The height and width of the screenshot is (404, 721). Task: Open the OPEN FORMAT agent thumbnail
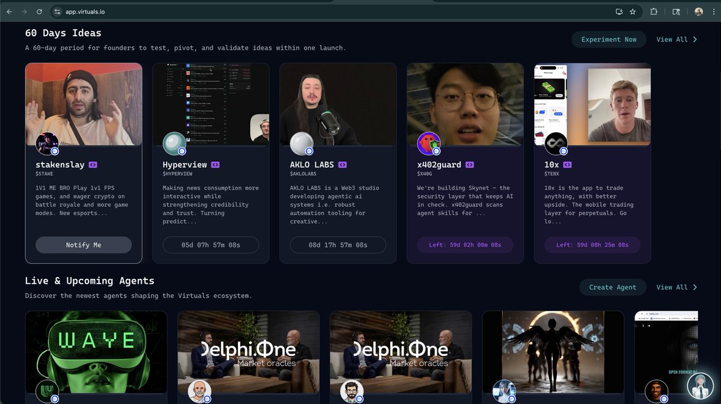pyautogui.click(x=667, y=352)
